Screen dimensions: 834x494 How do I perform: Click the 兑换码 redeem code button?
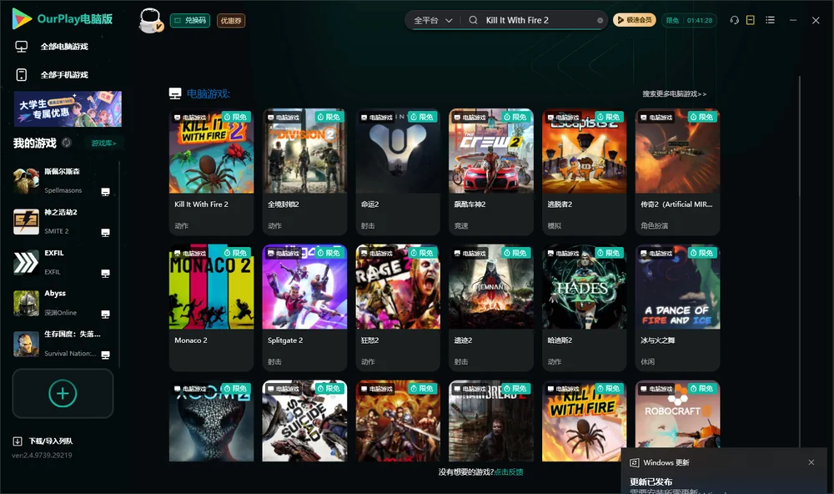[x=190, y=21]
